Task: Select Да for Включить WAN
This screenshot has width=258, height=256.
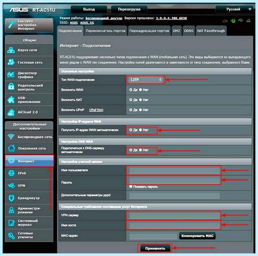Action: coord(131,90)
